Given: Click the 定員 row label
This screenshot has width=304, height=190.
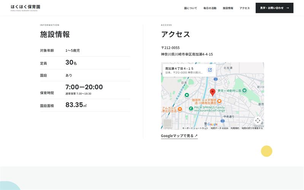Looking at the screenshot, I should [43, 63].
